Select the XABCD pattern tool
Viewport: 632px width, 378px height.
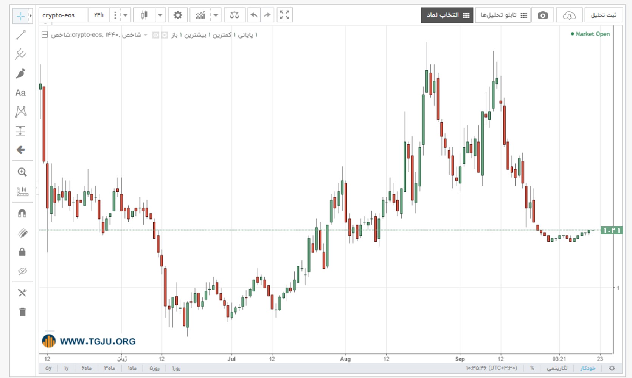tap(21, 112)
